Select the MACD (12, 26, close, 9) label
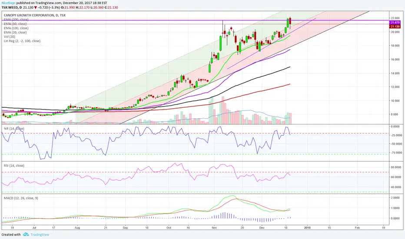Screen dimensions: 405x239 click(x=21, y=198)
